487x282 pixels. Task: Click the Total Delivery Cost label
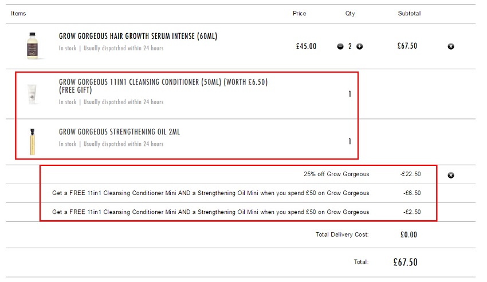pos(342,235)
